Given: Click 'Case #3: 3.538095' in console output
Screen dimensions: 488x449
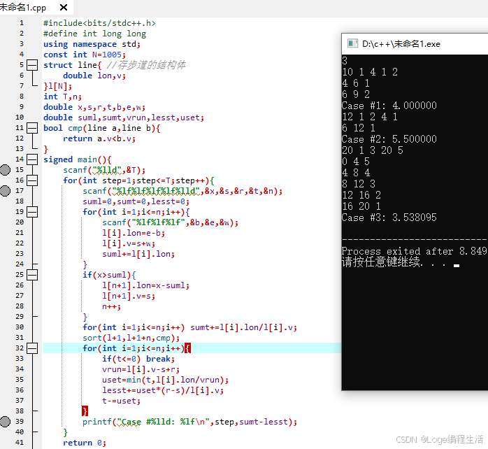Looking at the screenshot, I should (389, 218).
